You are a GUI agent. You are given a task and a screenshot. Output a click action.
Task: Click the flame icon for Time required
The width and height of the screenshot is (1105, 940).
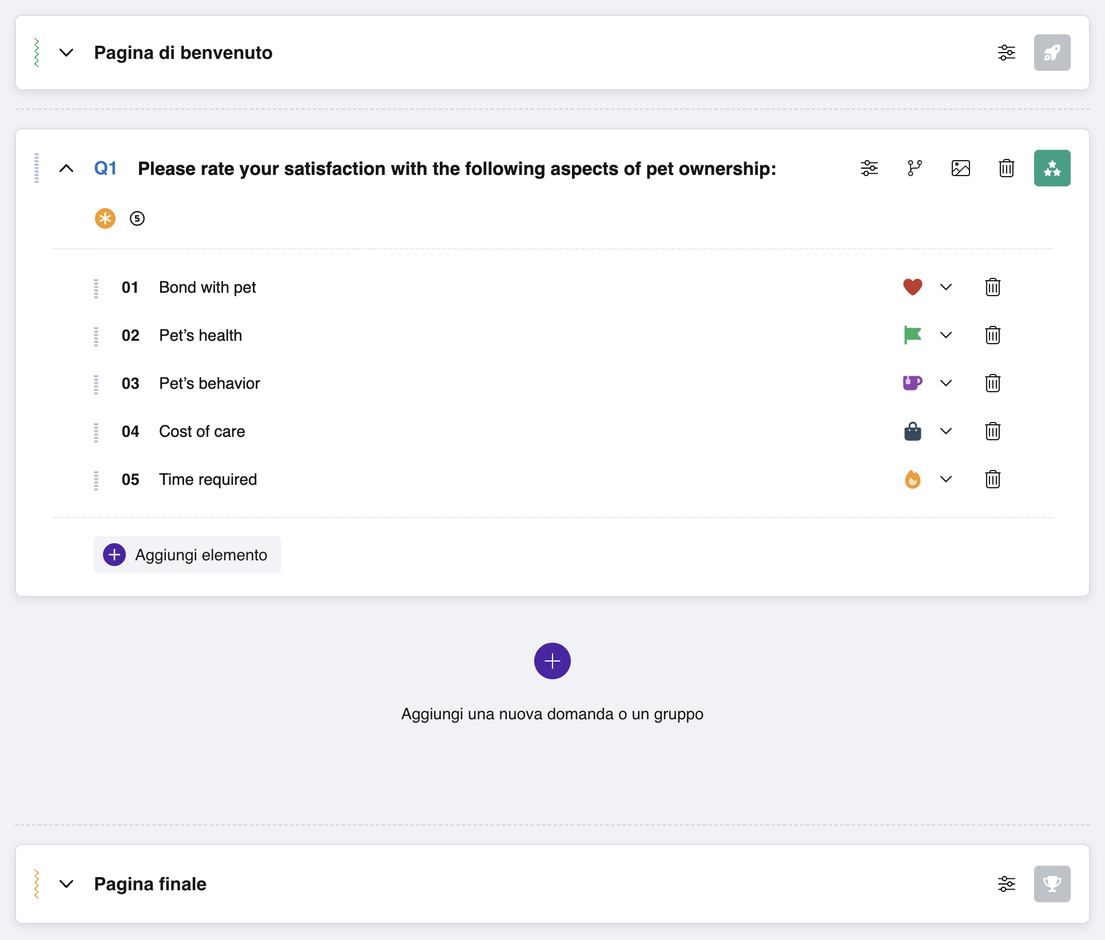coord(912,479)
